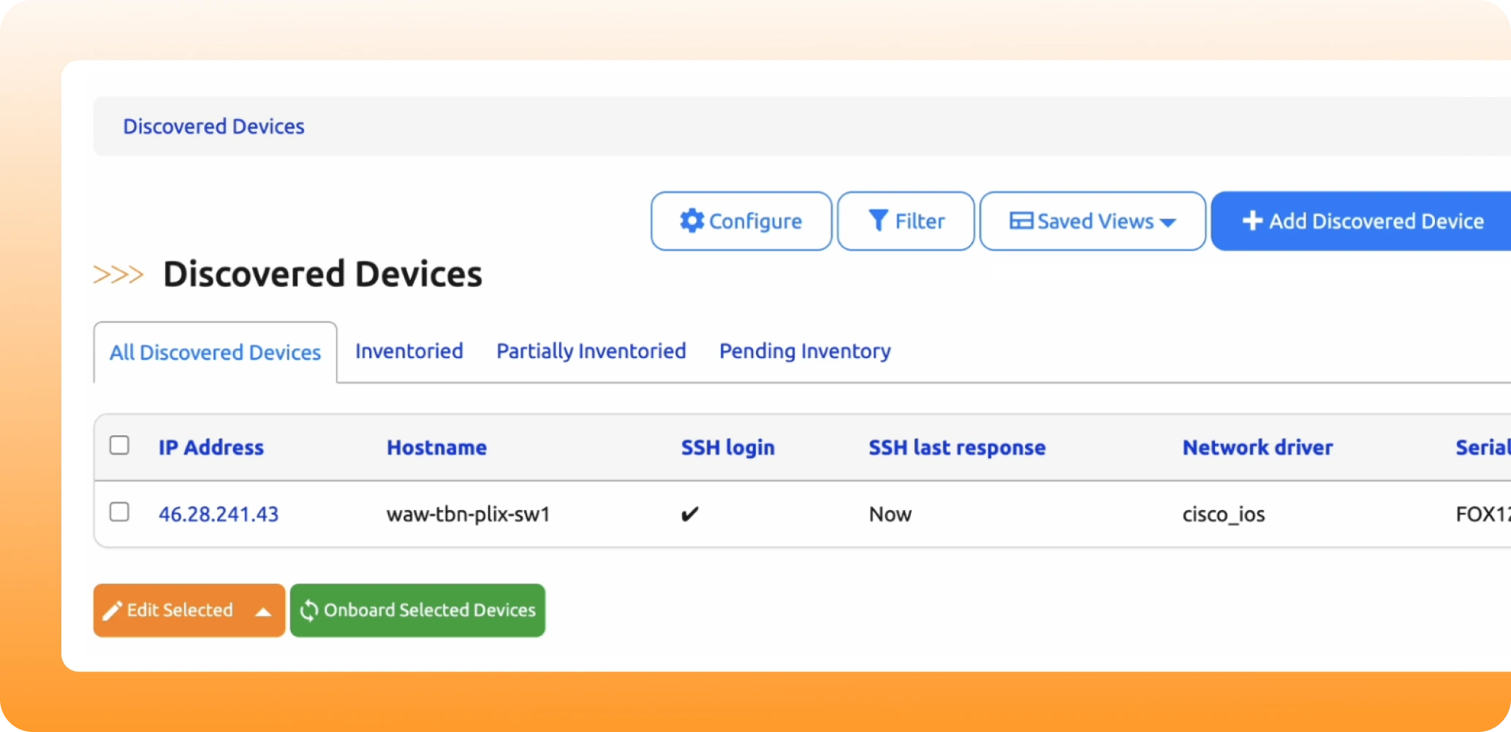Image resolution: width=1511 pixels, height=732 pixels.
Task: Click the sync icon on Onboard Selected Devices
Action: coord(309,611)
